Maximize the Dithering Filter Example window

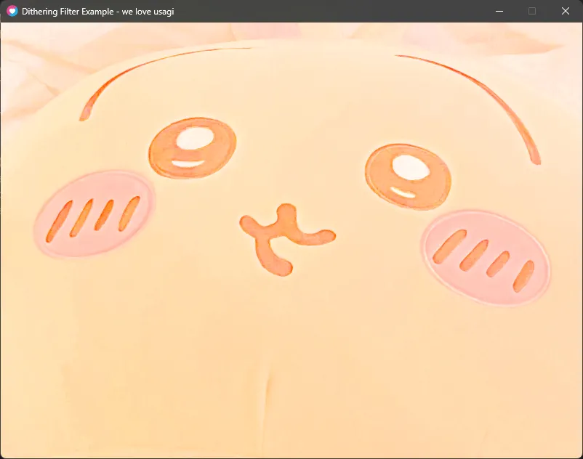pos(531,11)
